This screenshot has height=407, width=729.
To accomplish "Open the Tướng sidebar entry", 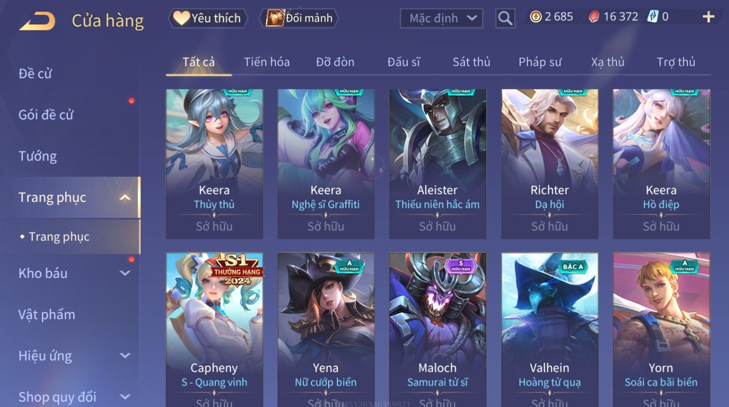I will [x=37, y=156].
